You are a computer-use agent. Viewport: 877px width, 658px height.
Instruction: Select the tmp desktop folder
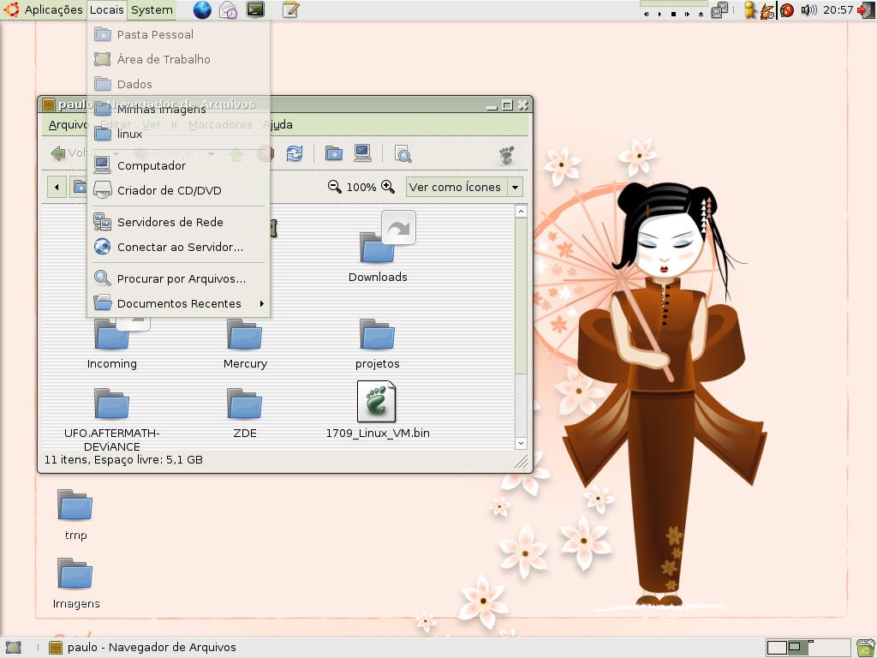(75, 515)
